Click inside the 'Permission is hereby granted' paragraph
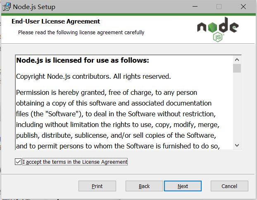This screenshot has width=257, height=200. pos(116,113)
